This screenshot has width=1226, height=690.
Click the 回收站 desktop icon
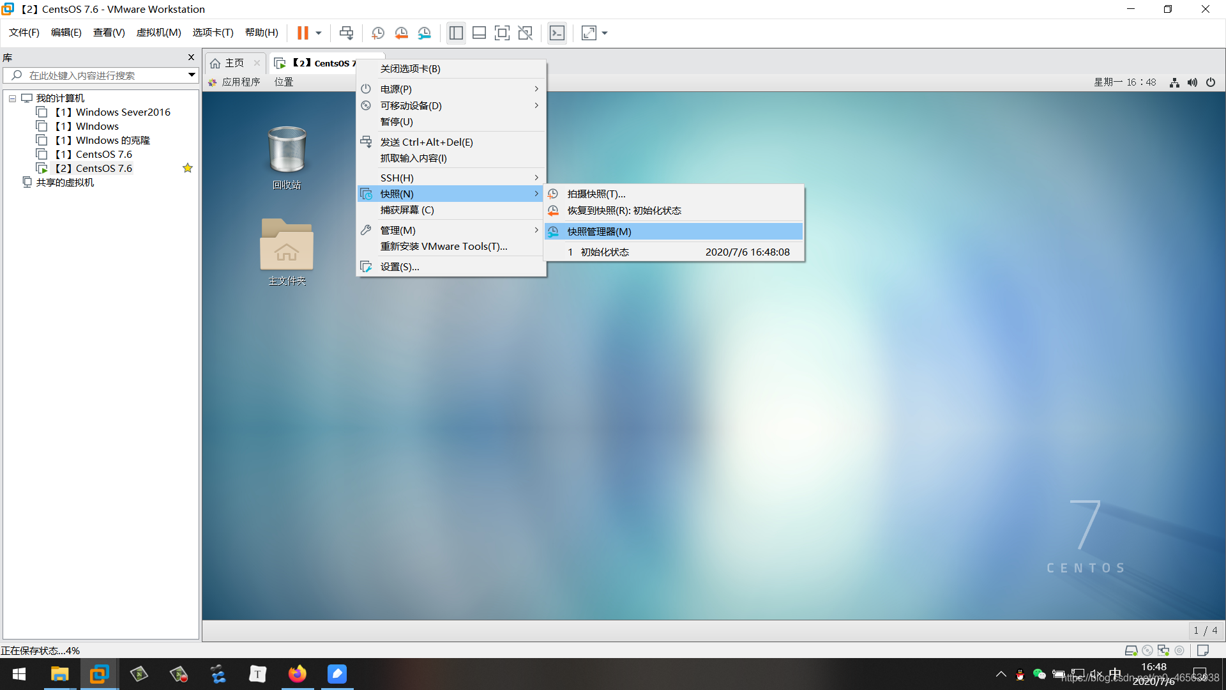coord(287,157)
